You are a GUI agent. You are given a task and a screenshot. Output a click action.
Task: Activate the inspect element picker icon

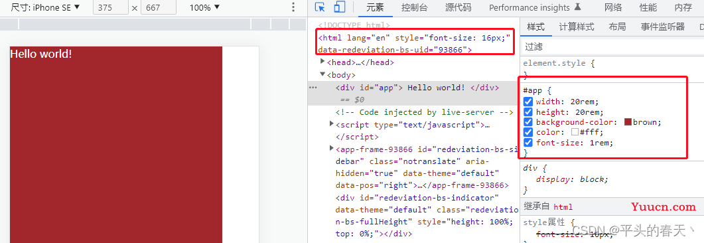click(320, 8)
